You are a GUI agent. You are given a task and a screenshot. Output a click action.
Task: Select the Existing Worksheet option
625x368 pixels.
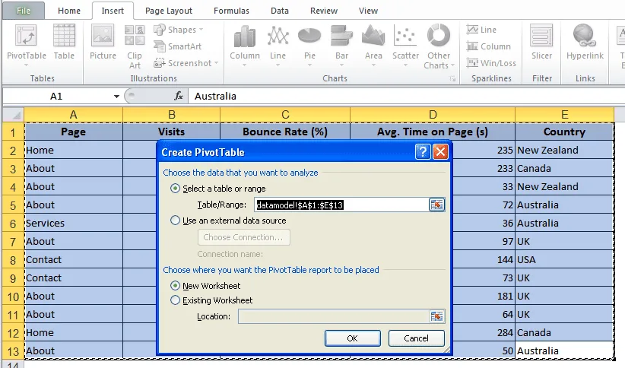pyautogui.click(x=175, y=300)
